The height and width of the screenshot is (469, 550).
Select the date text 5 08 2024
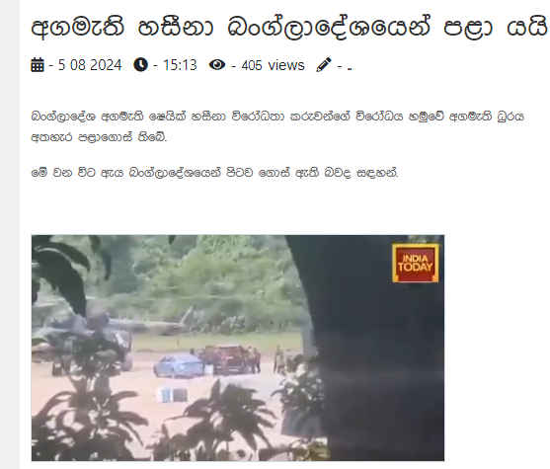click(x=90, y=65)
